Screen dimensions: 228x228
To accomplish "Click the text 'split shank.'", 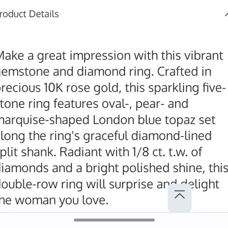I will click(x=28, y=152).
